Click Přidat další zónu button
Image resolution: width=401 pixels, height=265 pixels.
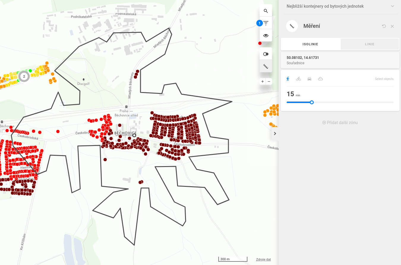(340, 123)
